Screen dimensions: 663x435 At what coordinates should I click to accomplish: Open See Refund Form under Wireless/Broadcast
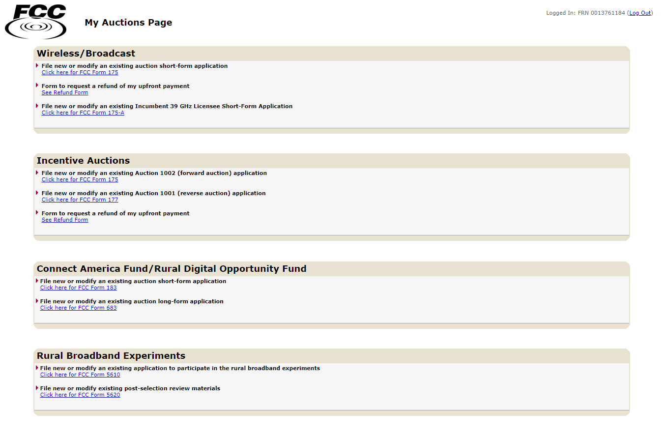65,93
